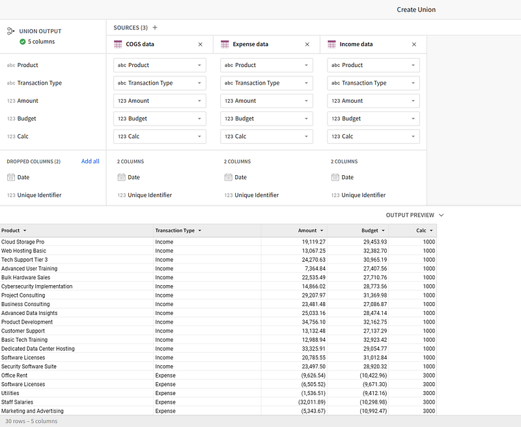Click the Date calendar icon under Income data
This screenshot has height=427, width=521.
(x=335, y=177)
